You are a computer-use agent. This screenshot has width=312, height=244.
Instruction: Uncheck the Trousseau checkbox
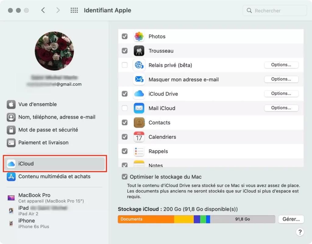pos(125,51)
